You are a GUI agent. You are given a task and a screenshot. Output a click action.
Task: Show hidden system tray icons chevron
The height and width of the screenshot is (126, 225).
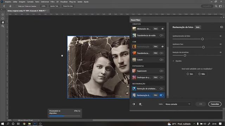coord(194,124)
